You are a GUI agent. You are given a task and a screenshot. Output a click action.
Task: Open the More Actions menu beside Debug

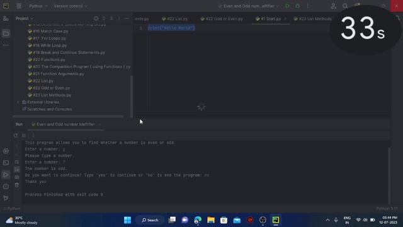coord(308,6)
